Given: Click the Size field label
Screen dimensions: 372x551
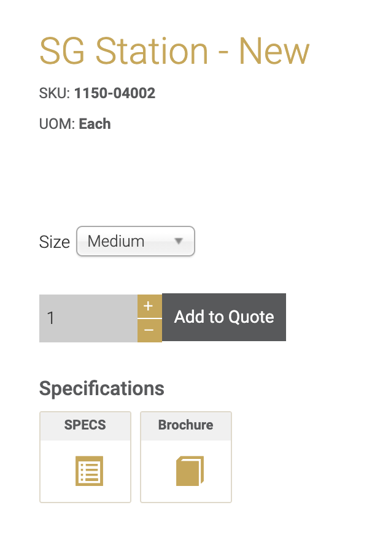Looking at the screenshot, I should point(55,242).
